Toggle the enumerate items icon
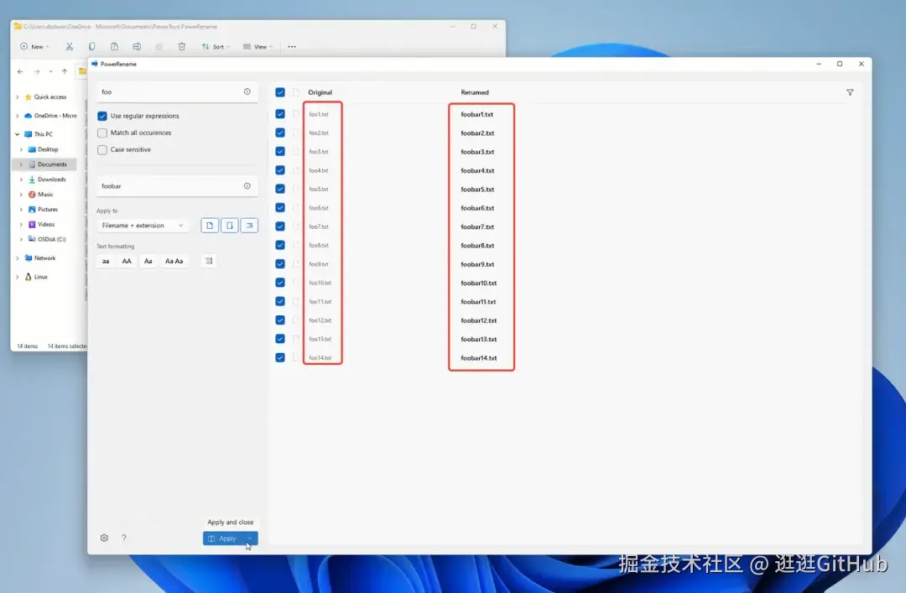The height and width of the screenshot is (593, 906). tap(209, 261)
